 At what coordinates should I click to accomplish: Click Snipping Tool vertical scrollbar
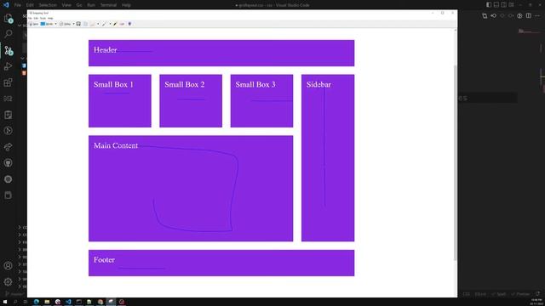pos(455,162)
